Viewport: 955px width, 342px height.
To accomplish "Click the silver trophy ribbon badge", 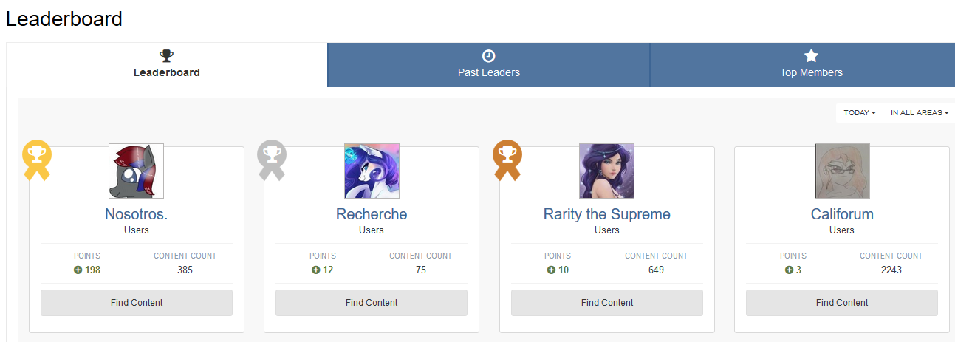I will point(272,158).
